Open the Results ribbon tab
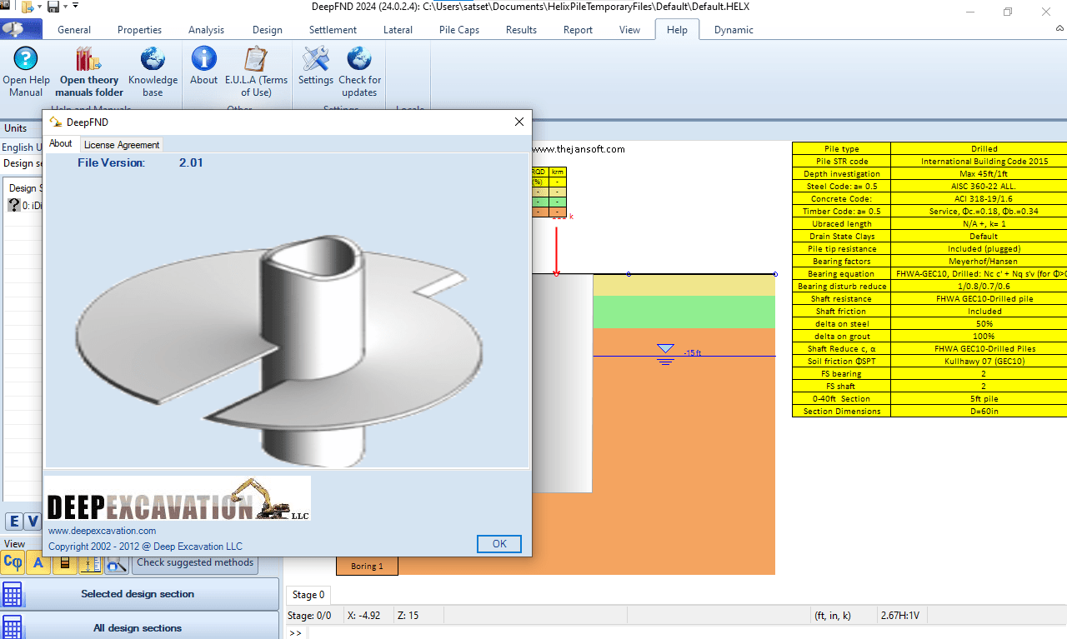This screenshot has width=1067, height=639. coord(521,30)
